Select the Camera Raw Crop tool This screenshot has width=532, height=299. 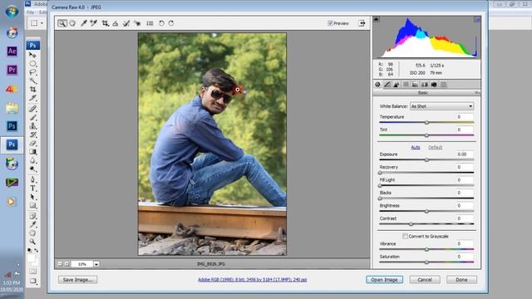[x=106, y=23]
